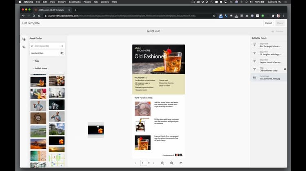Go to the previous template page
Image resolution: width=306 pixels, height=171 pixels.
pyautogui.click(x=136, y=163)
